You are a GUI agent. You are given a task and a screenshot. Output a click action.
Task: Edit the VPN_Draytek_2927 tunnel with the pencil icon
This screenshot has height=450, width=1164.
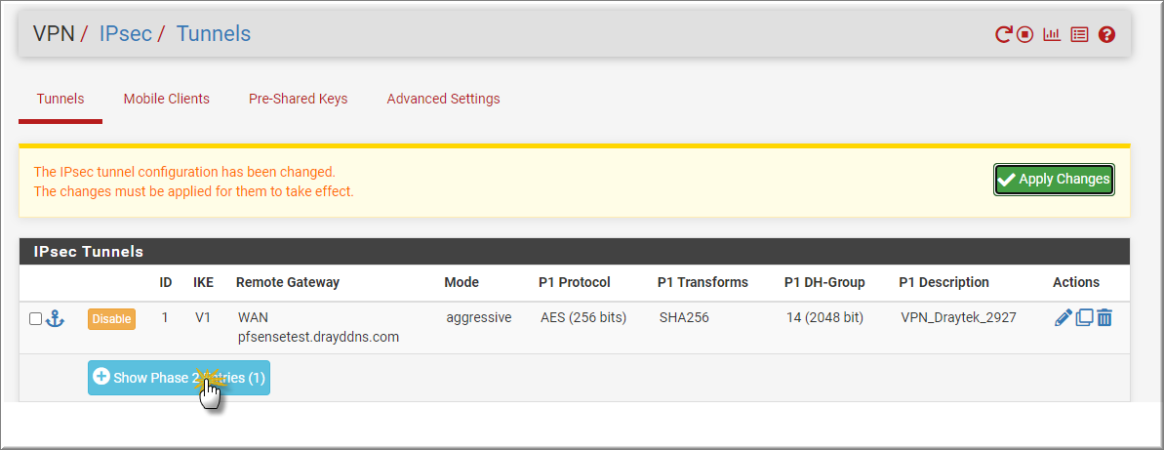point(1064,318)
